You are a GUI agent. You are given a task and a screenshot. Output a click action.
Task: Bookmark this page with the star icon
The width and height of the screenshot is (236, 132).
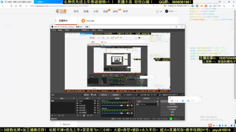pos(26,6)
